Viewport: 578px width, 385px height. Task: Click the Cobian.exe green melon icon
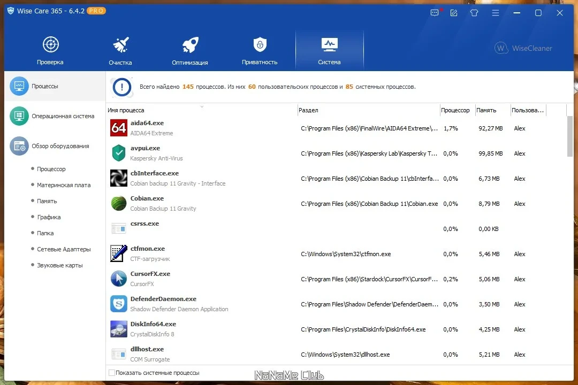pos(119,203)
